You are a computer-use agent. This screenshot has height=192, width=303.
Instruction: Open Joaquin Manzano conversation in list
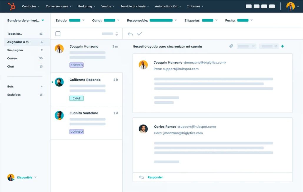click(x=86, y=56)
